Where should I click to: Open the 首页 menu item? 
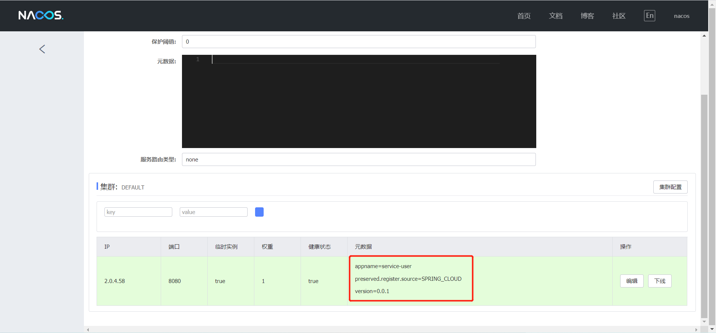(x=524, y=16)
